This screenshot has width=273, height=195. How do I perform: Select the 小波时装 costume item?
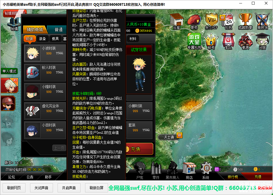(x=45, y=53)
